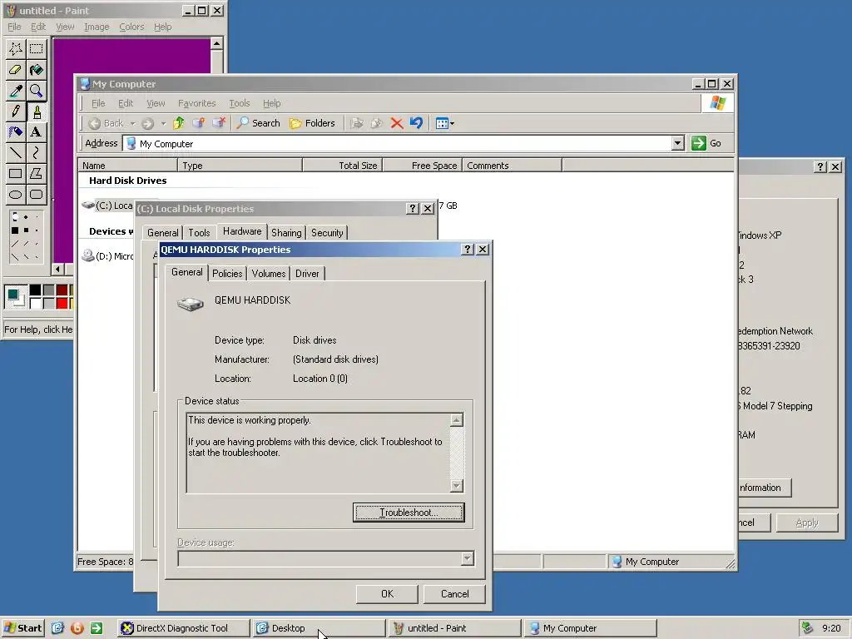Click the Map Network Drive toolbar icon
852x639 pixels.
[199, 123]
